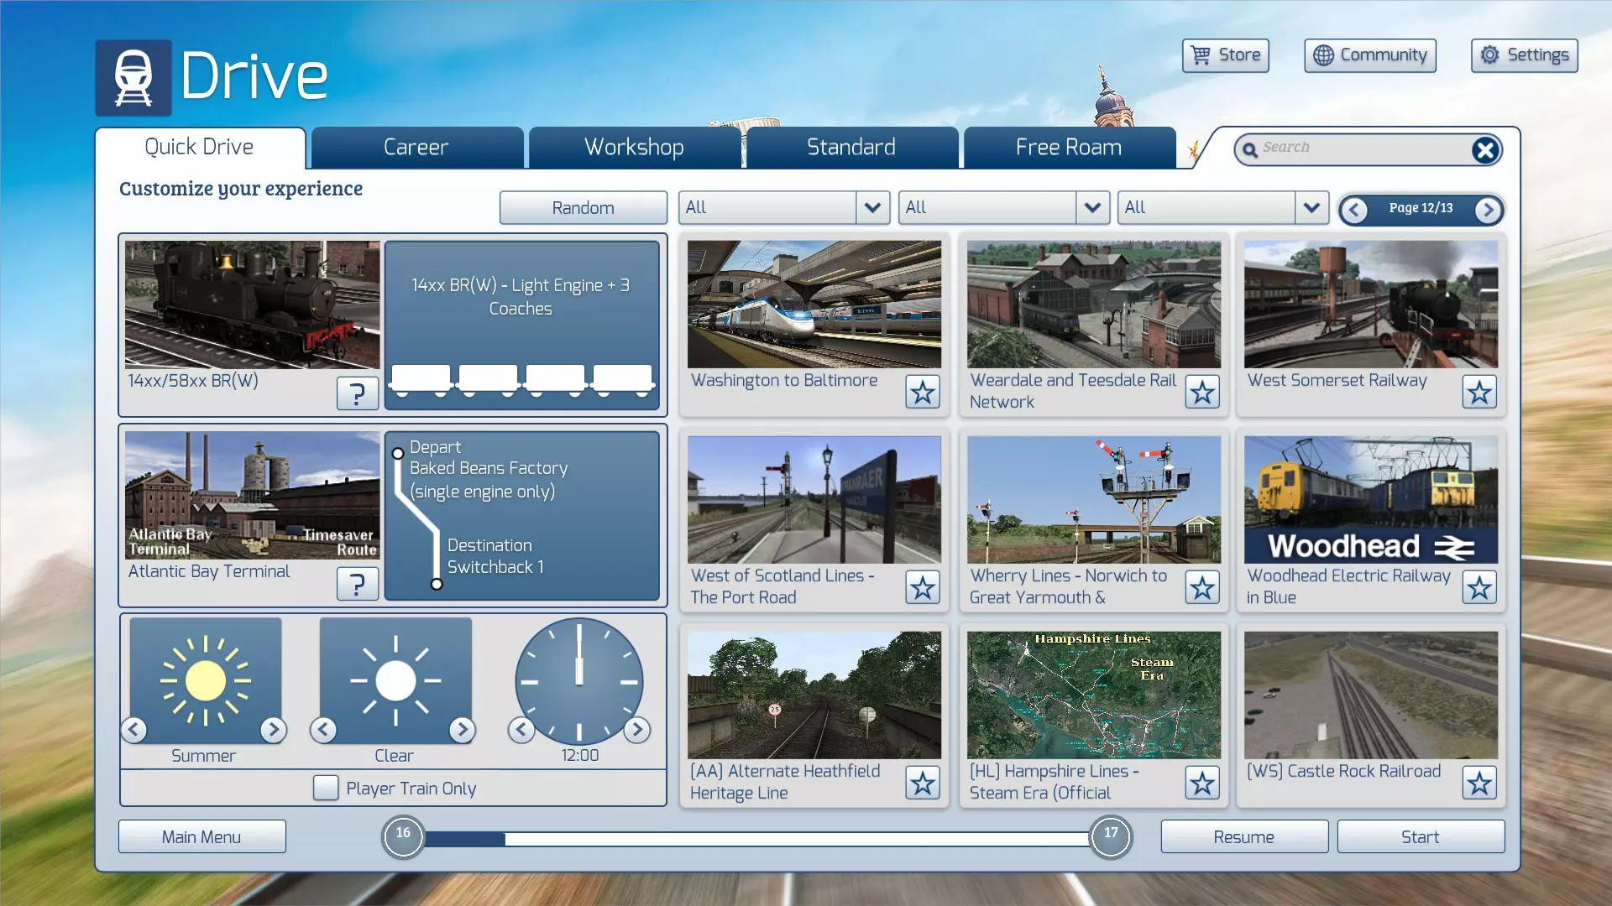Advance clock time with right arrow
The height and width of the screenshot is (906, 1612).
pos(637,730)
